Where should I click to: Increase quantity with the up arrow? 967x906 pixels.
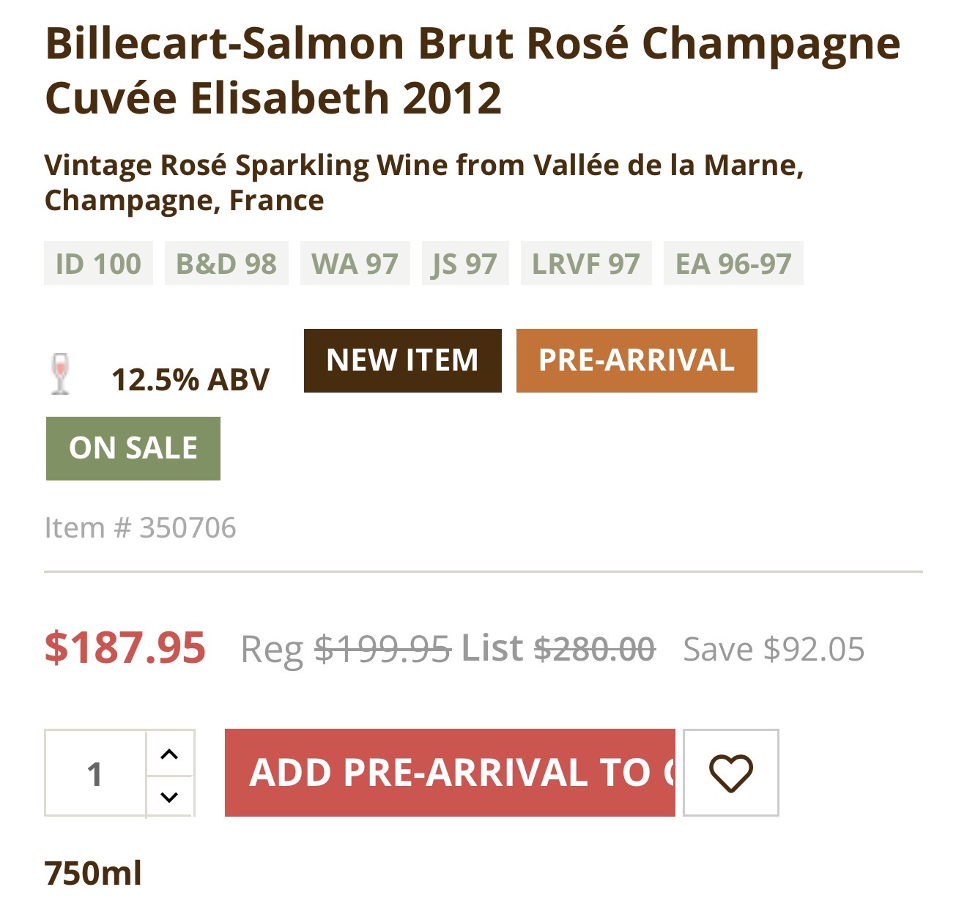[169, 754]
